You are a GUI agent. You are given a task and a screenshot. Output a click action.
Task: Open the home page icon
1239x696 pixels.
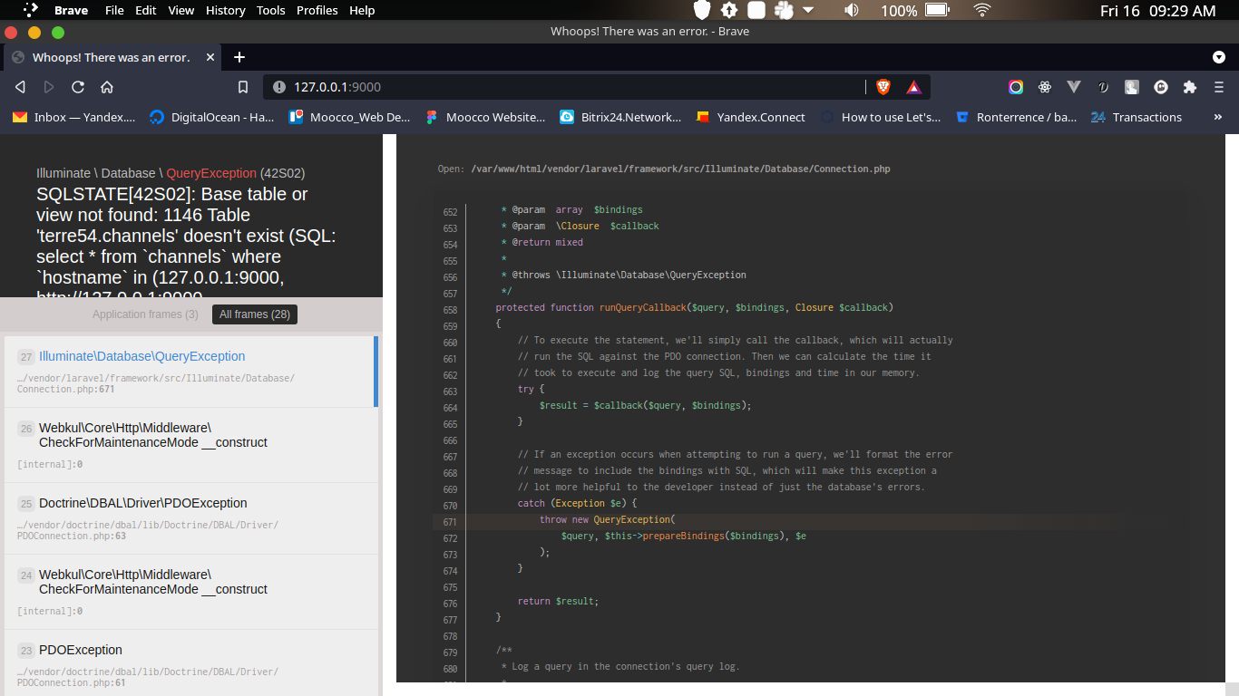pos(107,87)
